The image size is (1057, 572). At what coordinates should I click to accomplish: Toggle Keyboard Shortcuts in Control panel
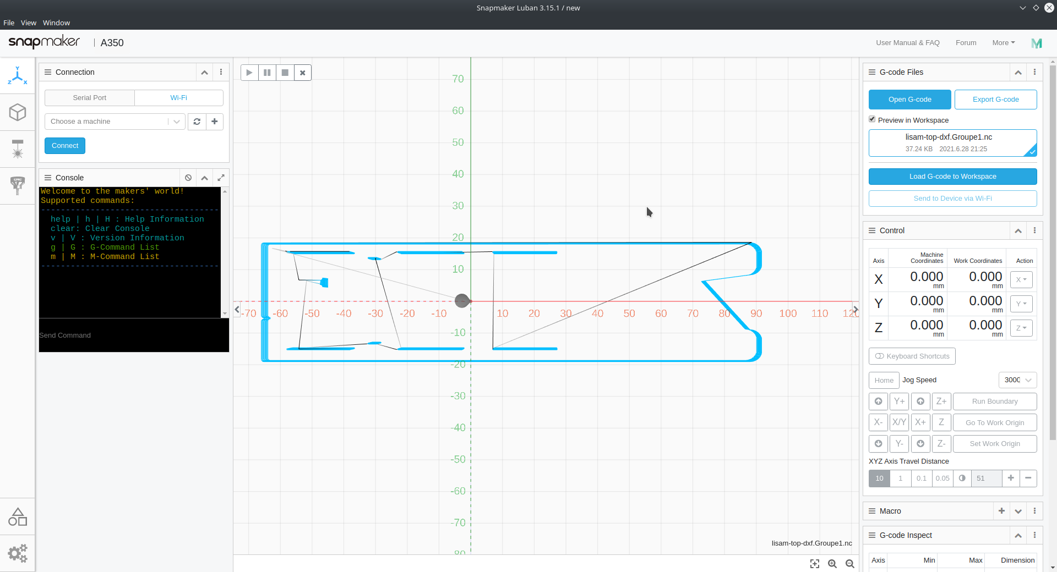(912, 356)
